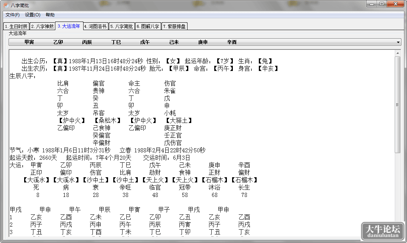Click the 【桑松木】 nayin text
Viewport: 407px width, 243px height.
(107, 120)
